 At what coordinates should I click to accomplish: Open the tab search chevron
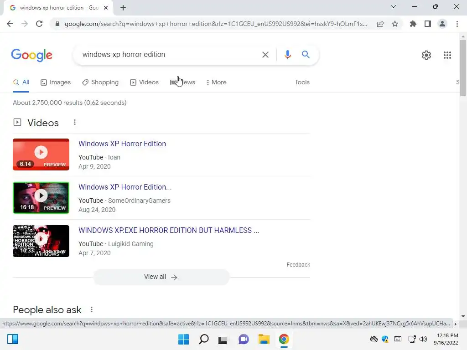[x=394, y=6]
